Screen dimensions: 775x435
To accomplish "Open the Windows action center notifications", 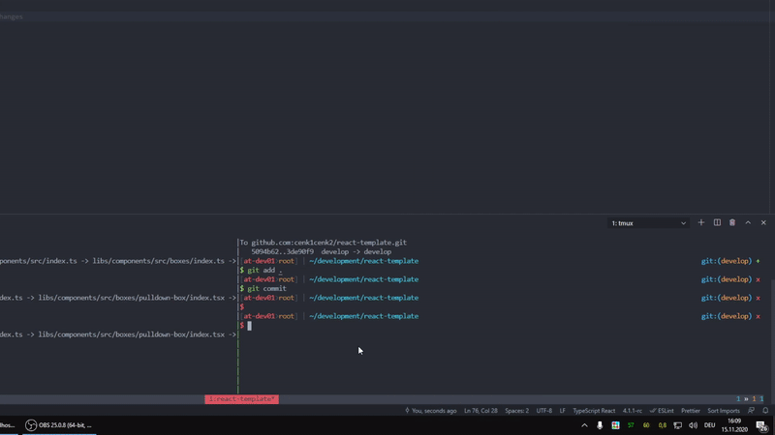I will pos(761,425).
